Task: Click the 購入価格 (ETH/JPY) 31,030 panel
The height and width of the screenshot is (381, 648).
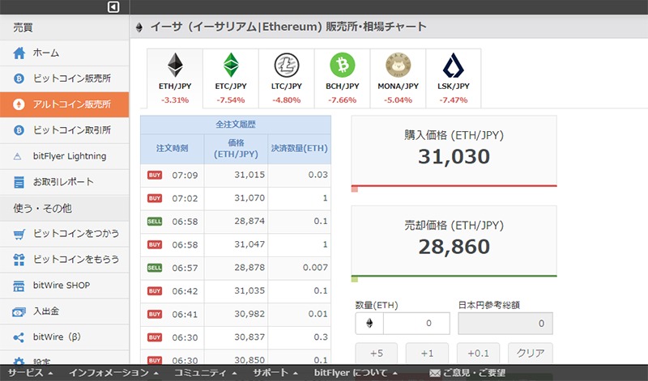Action: pyautogui.click(x=454, y=151)
